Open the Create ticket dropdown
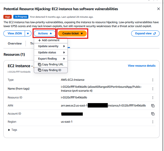 72,34
